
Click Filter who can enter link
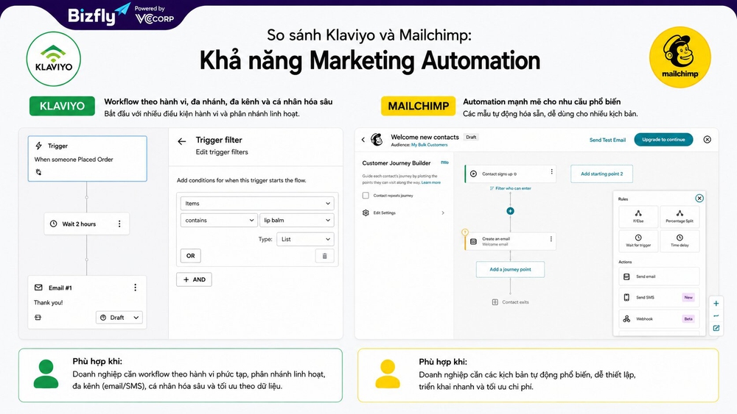511,188
